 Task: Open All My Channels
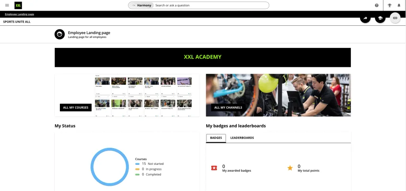tap(228, 107)
